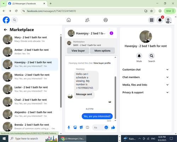Click the browser forward arrow

point(10,11)
